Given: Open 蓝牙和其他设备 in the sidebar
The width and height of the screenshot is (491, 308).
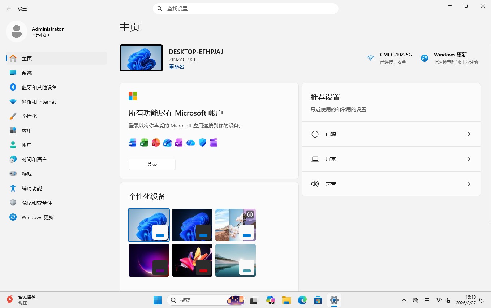Looking at the screenshot, I should 56,87.
